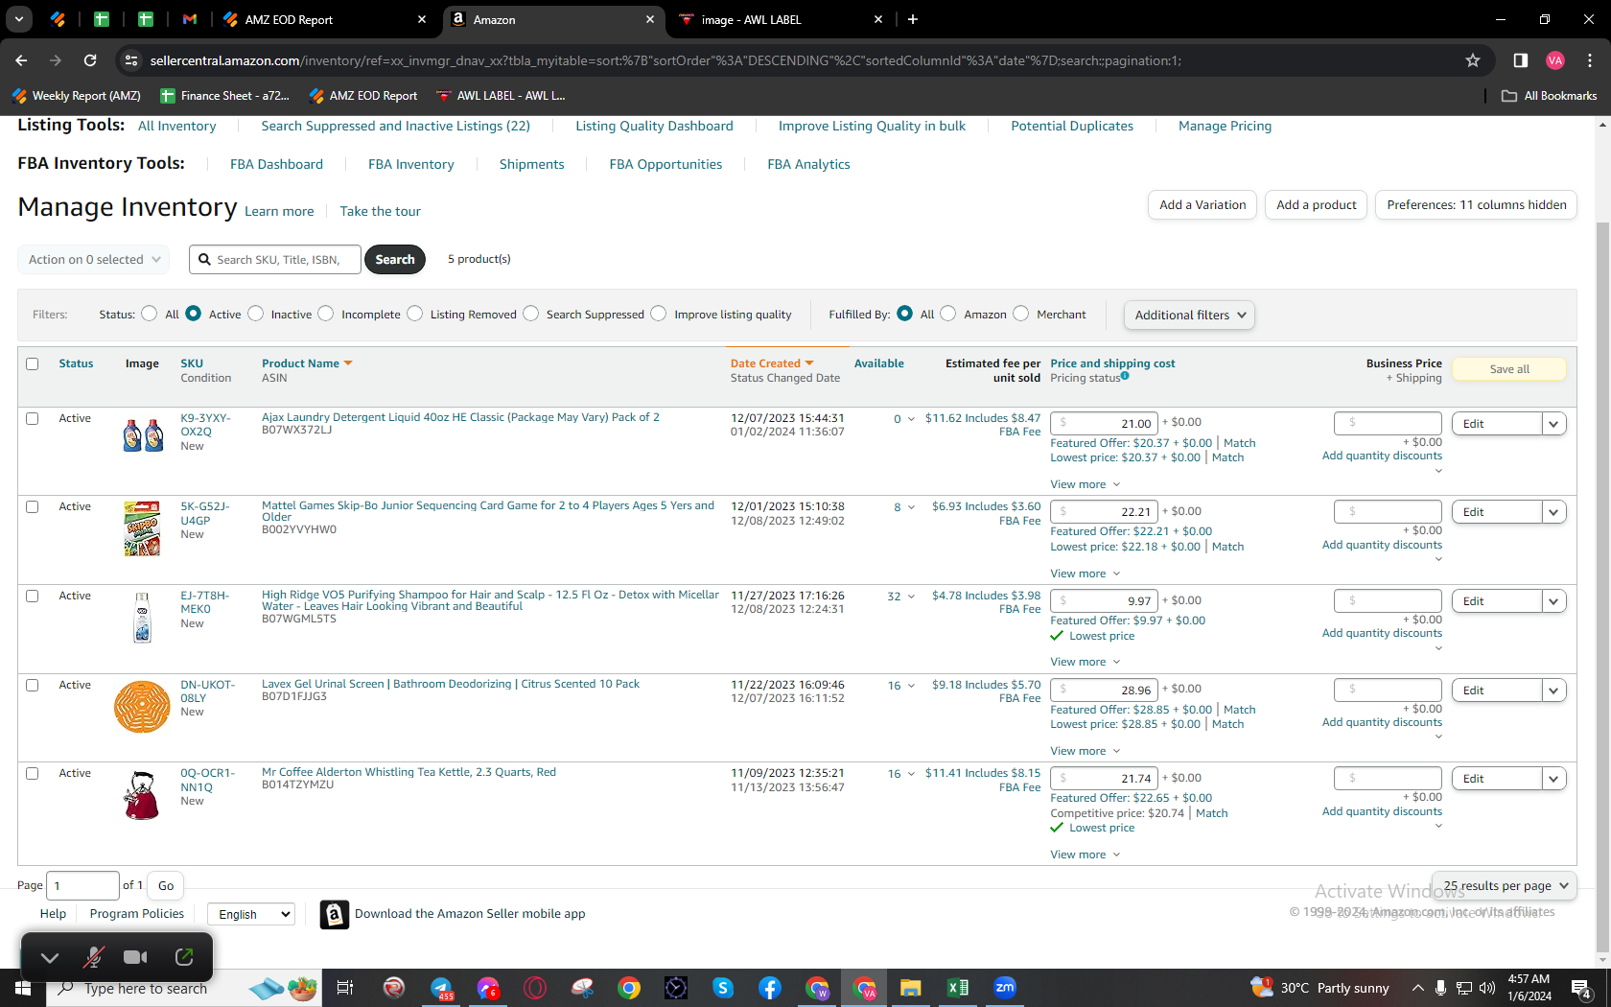The width and height of the screenshot is (1611, 1007).
Task: Switch to the AMZ EOD Report tab
Action: pos(324,19)
